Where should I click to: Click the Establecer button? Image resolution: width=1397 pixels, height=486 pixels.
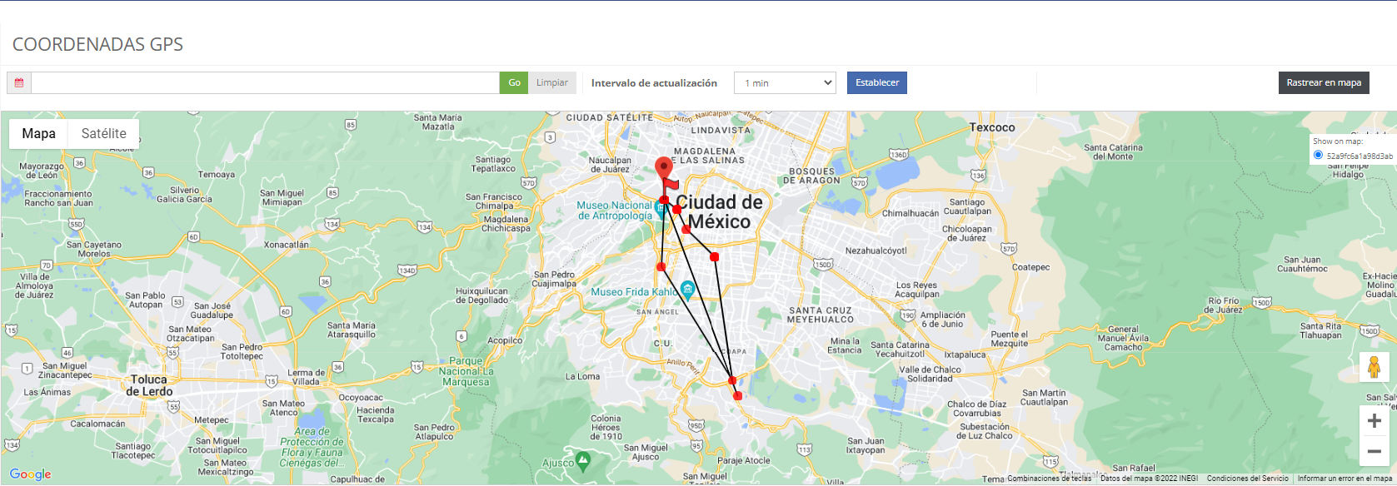pos(876,83)
